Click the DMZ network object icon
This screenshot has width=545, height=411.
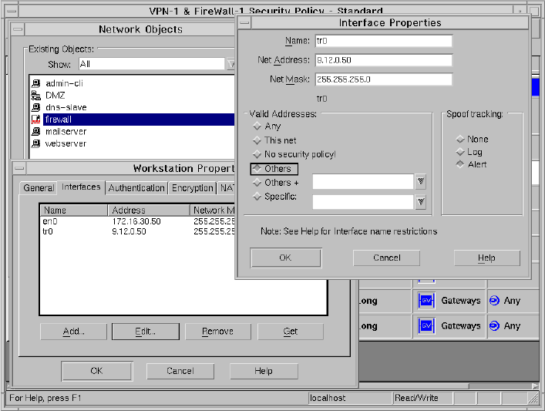pyautogui.click(x=35, y=96)
